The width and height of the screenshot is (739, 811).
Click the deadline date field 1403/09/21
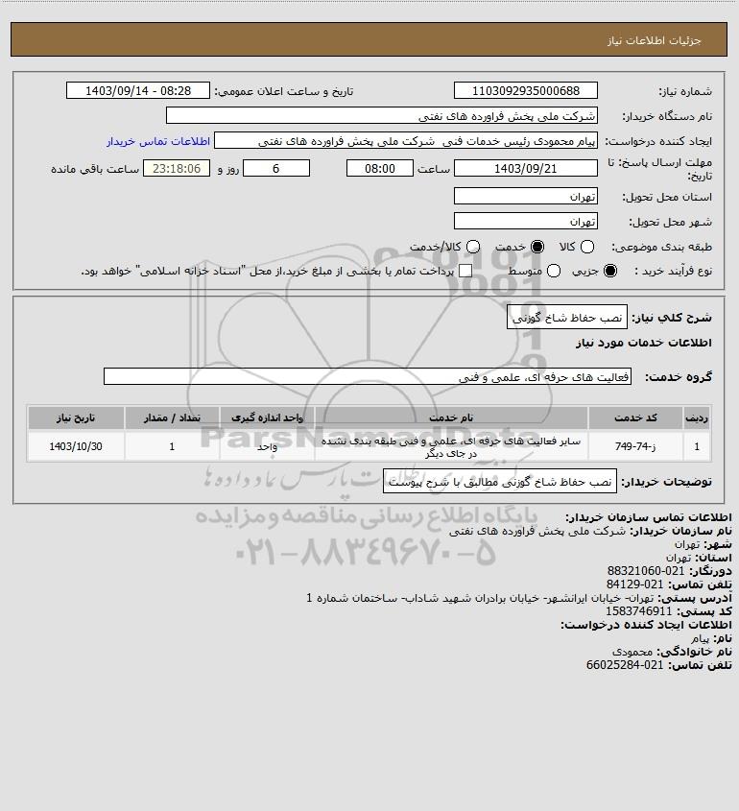point(525,169)
